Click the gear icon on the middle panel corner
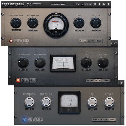The width and height of the screenshot is (126, 126). [x=115, y=43]
